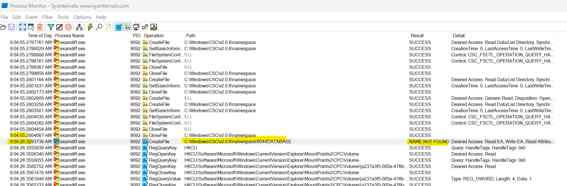Click Query: HandleTags detail in the 9:04:26.3558055 row
567x186 pixels.
tap(488, 160)
